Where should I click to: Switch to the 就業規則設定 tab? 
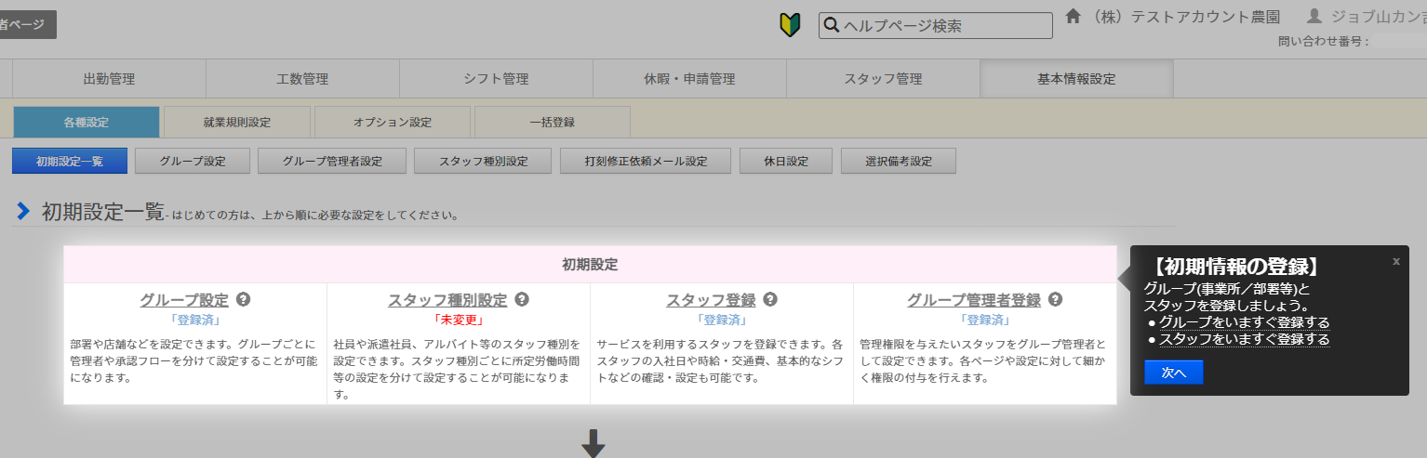click(x=237, y=122)
